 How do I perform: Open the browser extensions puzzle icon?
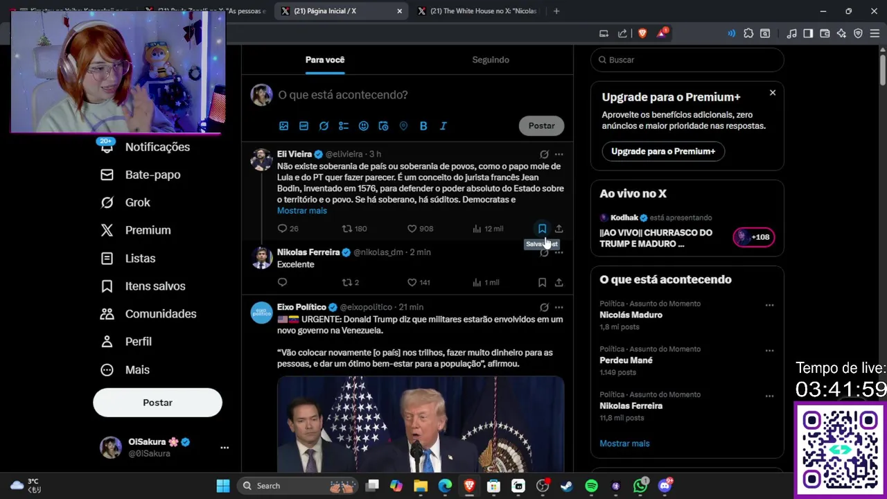coord(748,33)
